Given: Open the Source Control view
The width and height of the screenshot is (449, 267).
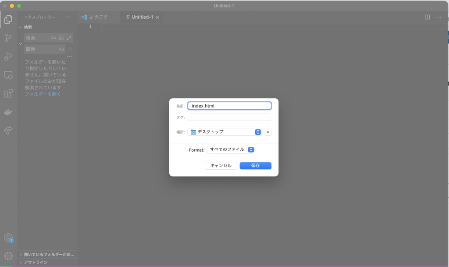Looking at the screenshot, I should tap(8, 38).
